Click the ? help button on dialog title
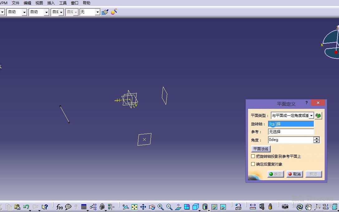 click(306, 103)
